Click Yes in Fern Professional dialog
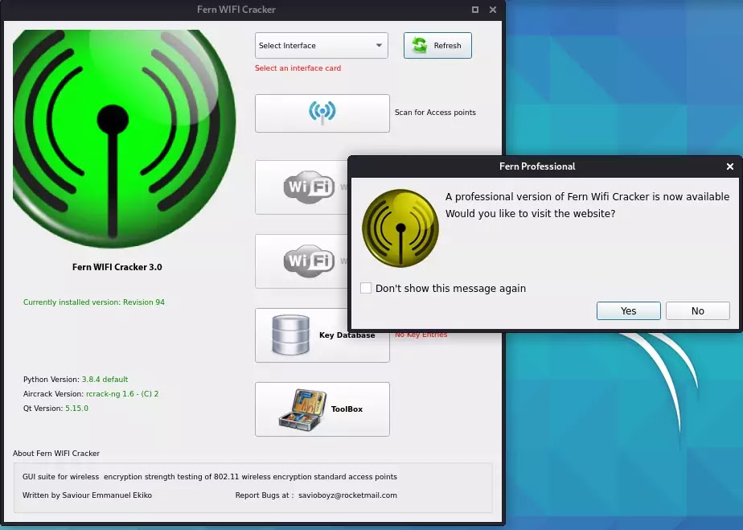 (628, 311)
